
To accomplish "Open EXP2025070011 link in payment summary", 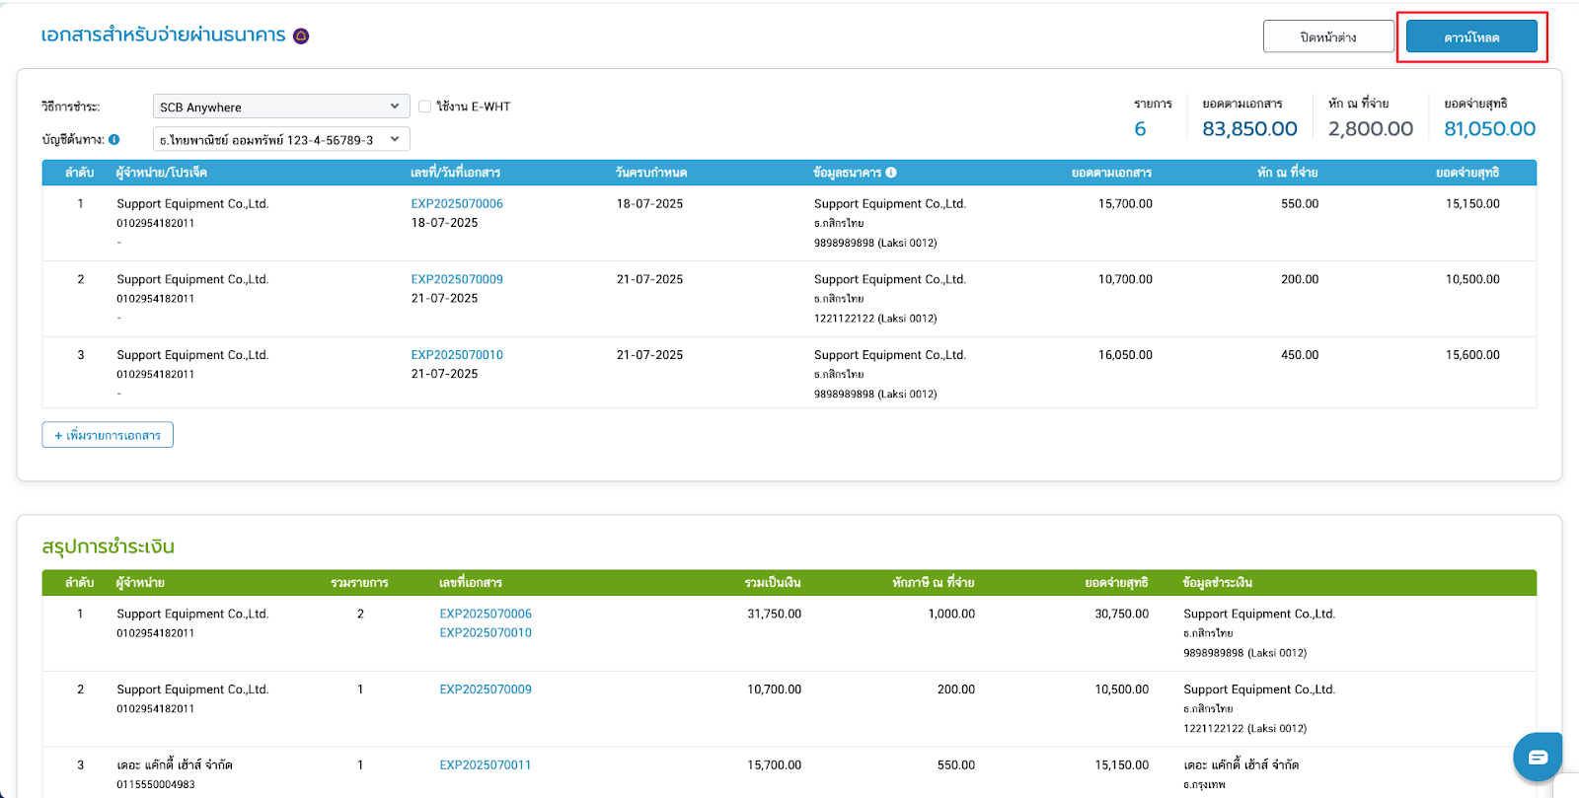I will click(486, 765).
